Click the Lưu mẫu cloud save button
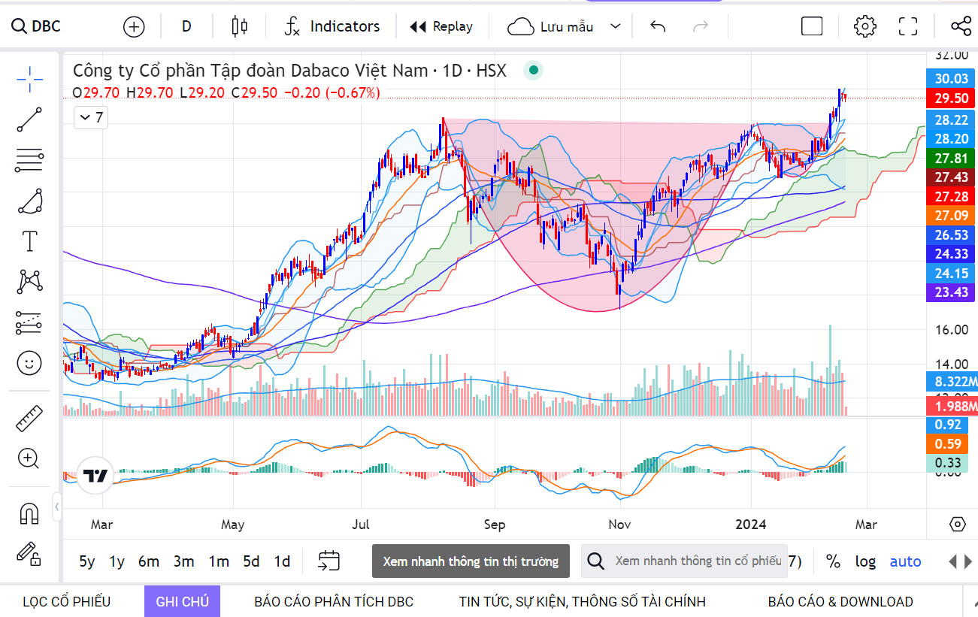The image size is (978, 617). click(550, 26)
